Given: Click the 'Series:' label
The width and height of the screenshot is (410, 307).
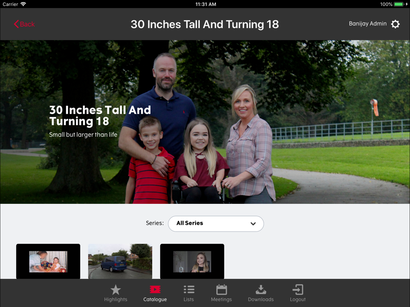Looking at the screenshot, I should point(155,223).
